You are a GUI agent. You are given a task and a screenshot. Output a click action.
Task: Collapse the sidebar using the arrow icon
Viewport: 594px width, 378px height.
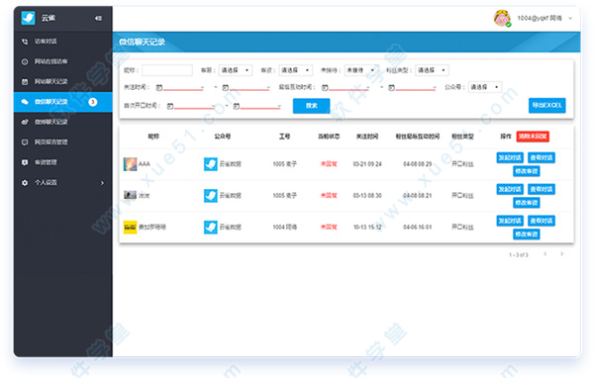98,18
